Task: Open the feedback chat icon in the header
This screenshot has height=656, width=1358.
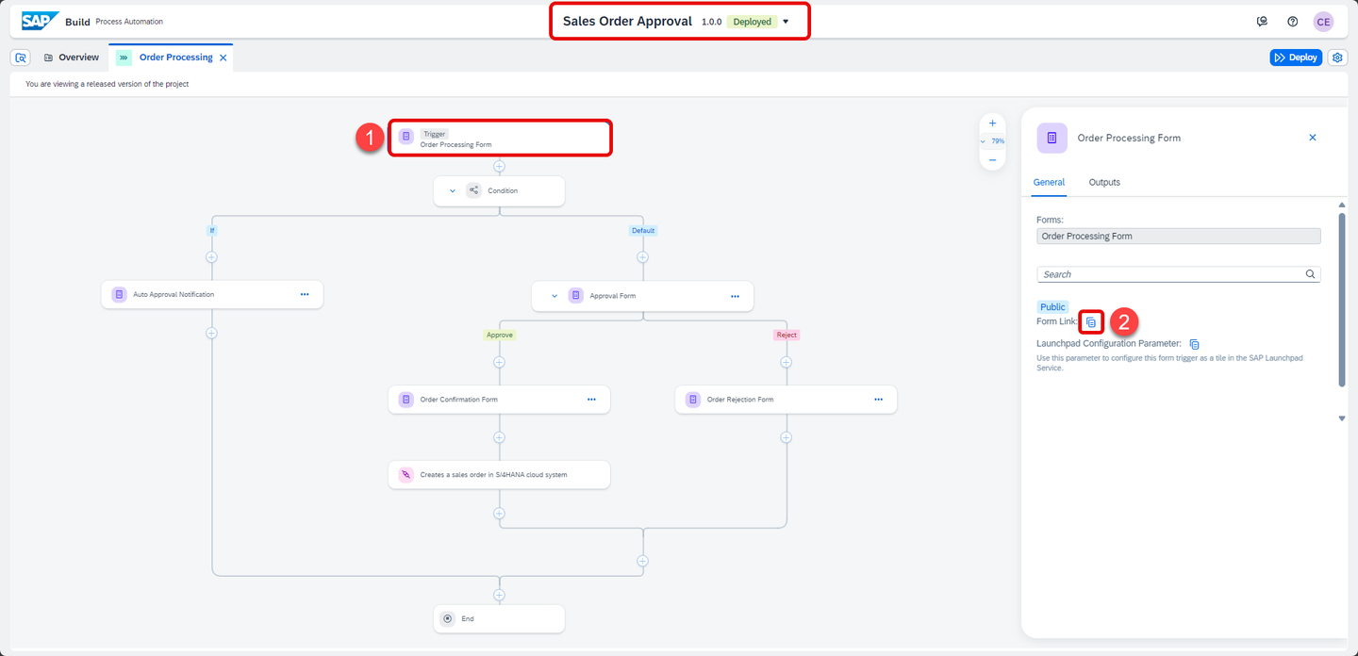Action: [x=1262, y=22]
